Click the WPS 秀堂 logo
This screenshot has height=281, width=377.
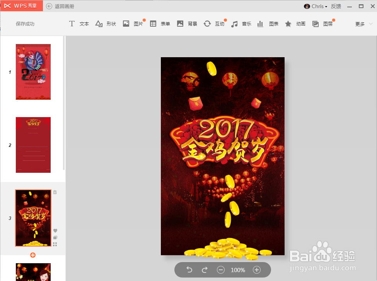[x=21, y=6]
